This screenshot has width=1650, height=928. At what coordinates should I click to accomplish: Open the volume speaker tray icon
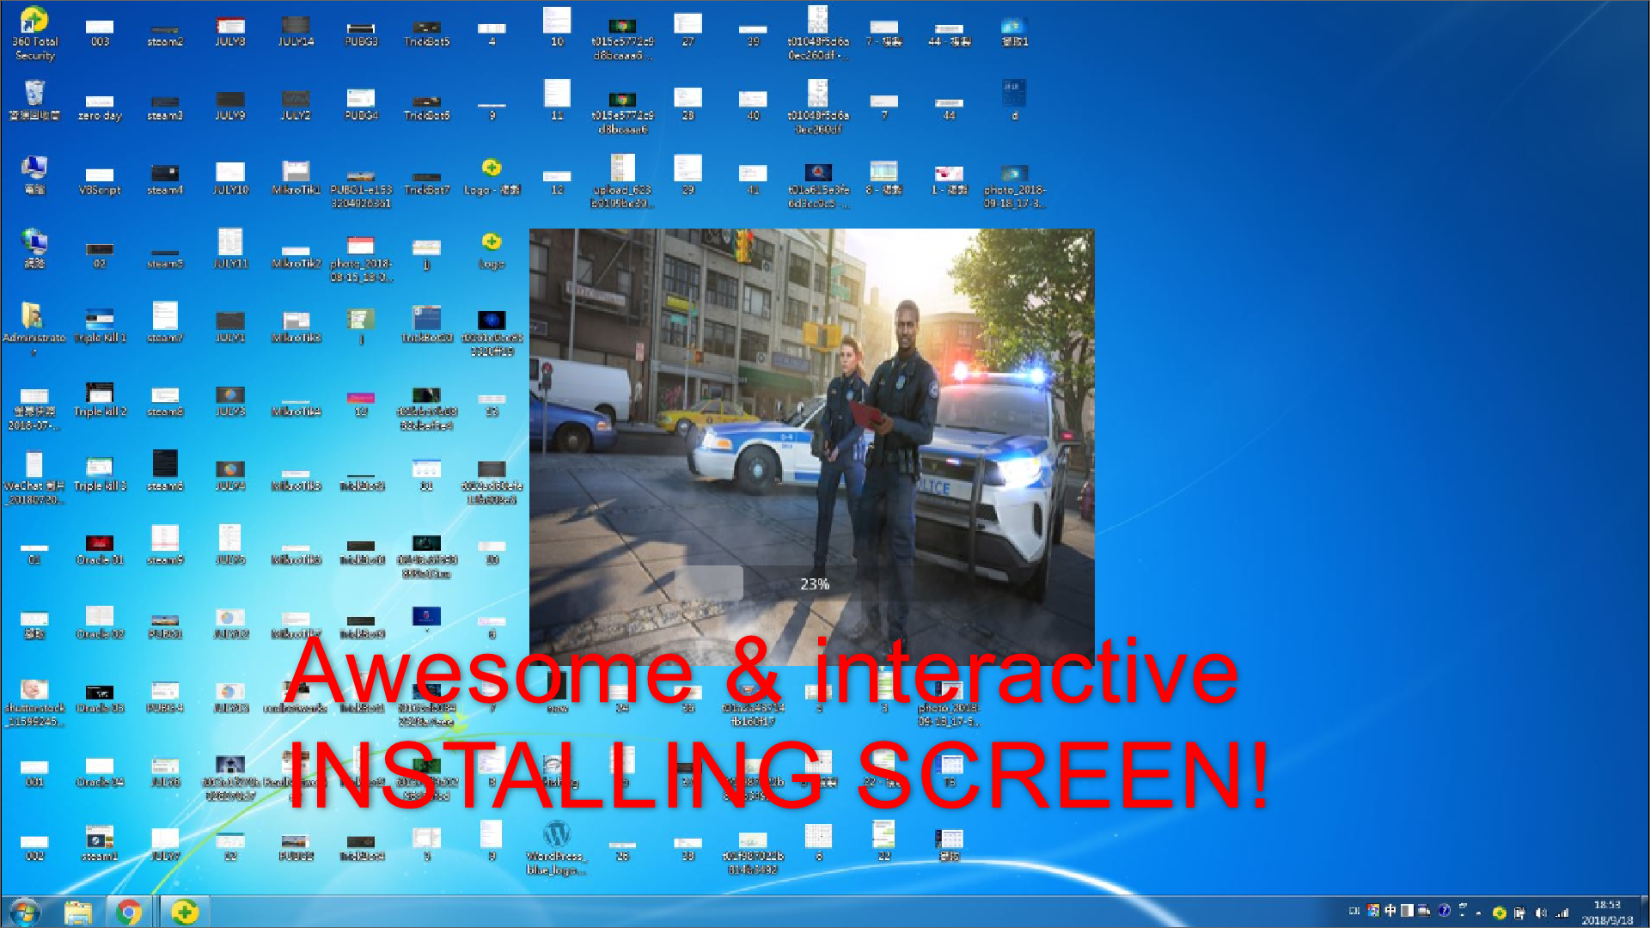click(x=1541, y=913)
